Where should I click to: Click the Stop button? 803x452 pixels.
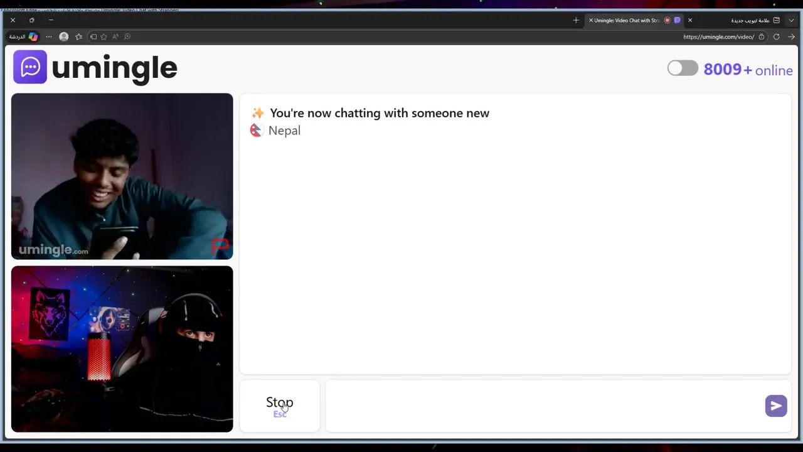click(x=280, y=406)
